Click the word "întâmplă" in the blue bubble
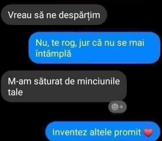The height and width of the screenshot is (141, 162). [53, 53]
